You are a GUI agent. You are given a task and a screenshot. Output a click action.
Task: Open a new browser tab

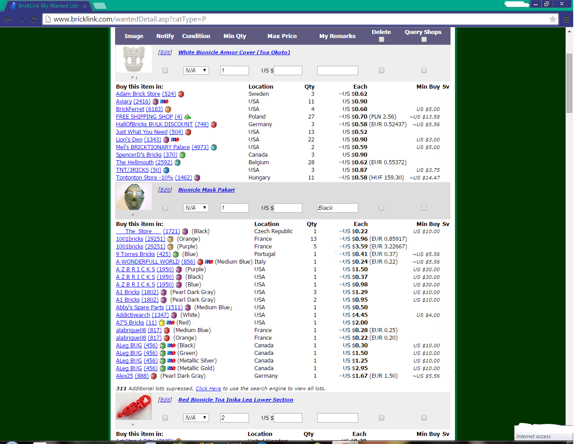99,6
